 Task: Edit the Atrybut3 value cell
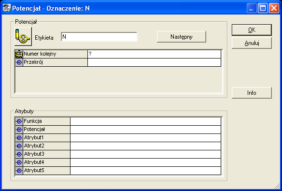[145, 154]
